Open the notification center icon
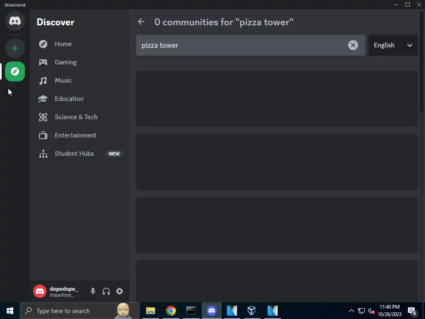The width and height of the screenshot is (425, 319). (412, 311)
